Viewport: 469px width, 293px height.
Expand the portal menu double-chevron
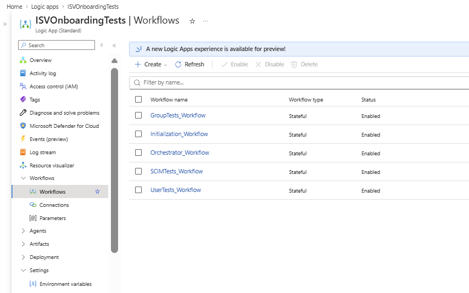click(5, 24)
